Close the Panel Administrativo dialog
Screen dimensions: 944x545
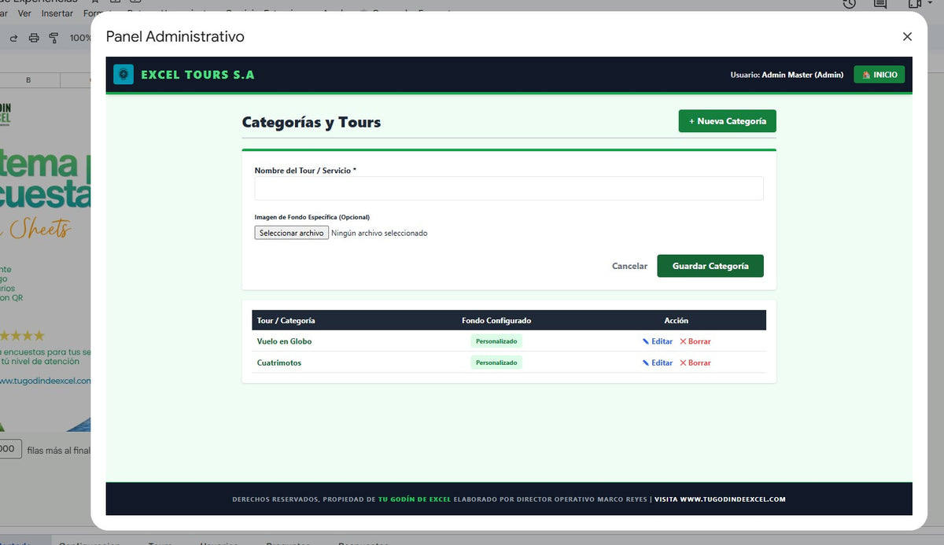click(907, 36)
